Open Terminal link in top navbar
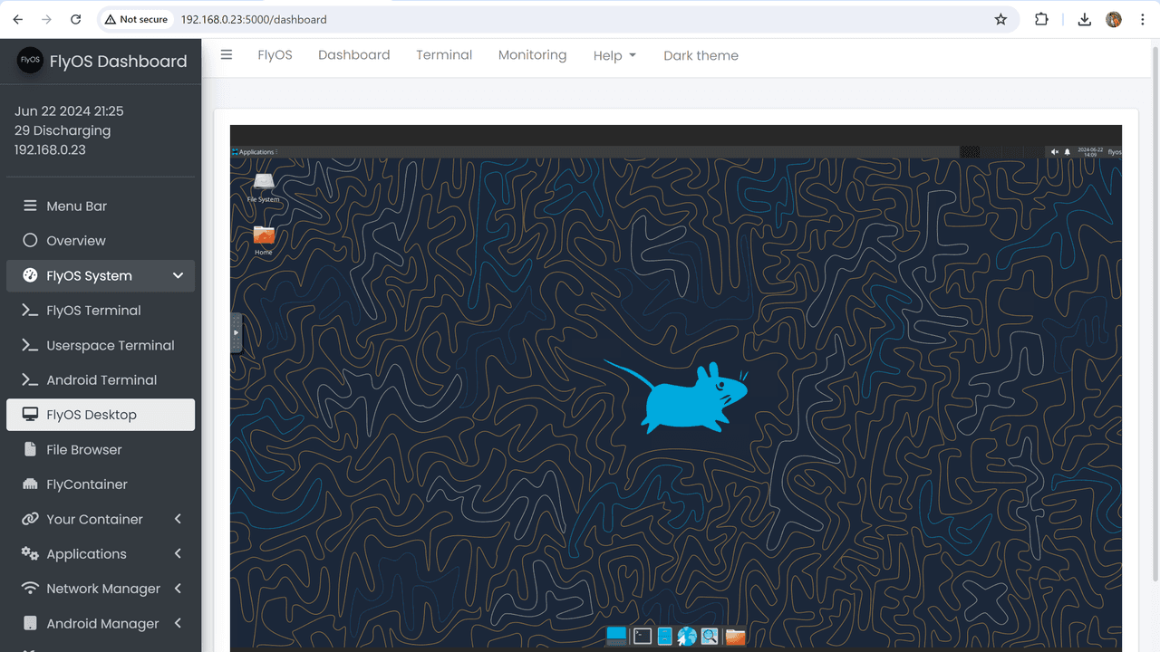This screenshot has width=1160, height=652. coord(444,54)
